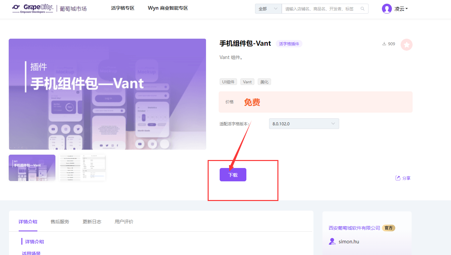Click the 分享 link
Screen dimensions: 451x255
coord(406,178)
